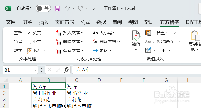The width and height of the screenshot is (201, 108).
Task: Open the Name Box dropdown arrow
Action: click(x=34, y=70)
